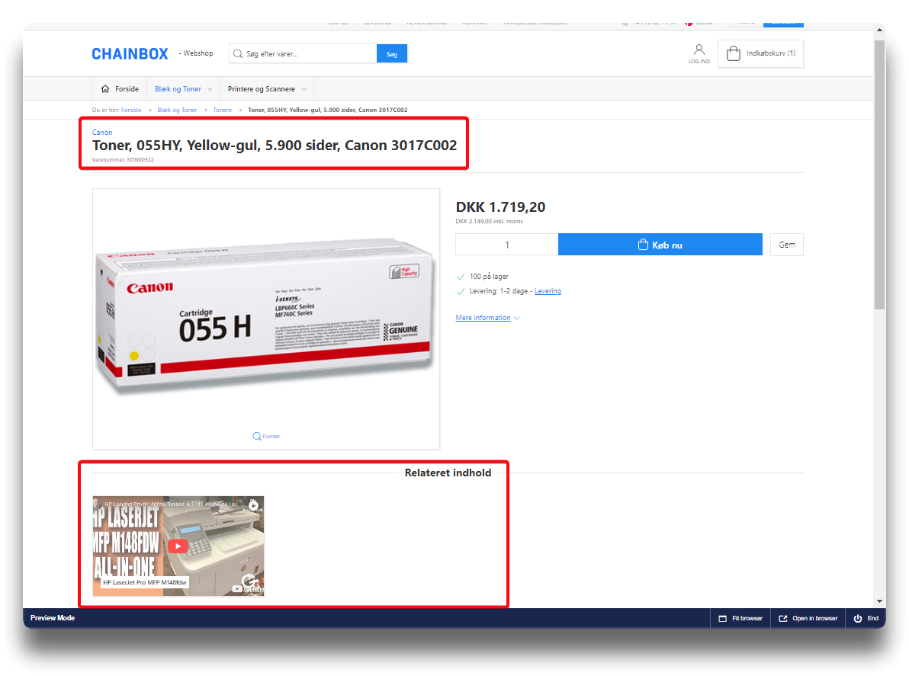Expand the Printere og Scannere chevron
Image resolution: width=909 pixels, height=676 pixels.
[x=304, y=89]
